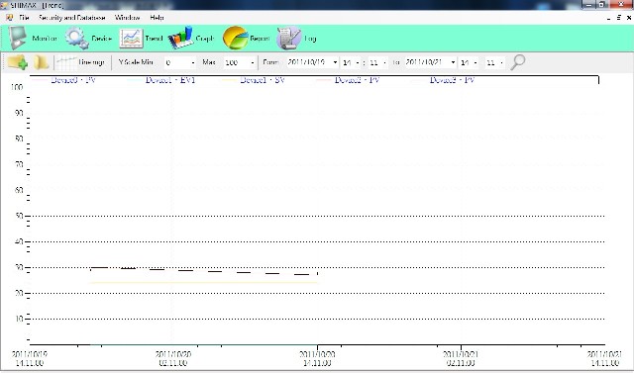Click the Graph label in the toolbar
This screenshot has height=373, width=634.
coord(205,39)
